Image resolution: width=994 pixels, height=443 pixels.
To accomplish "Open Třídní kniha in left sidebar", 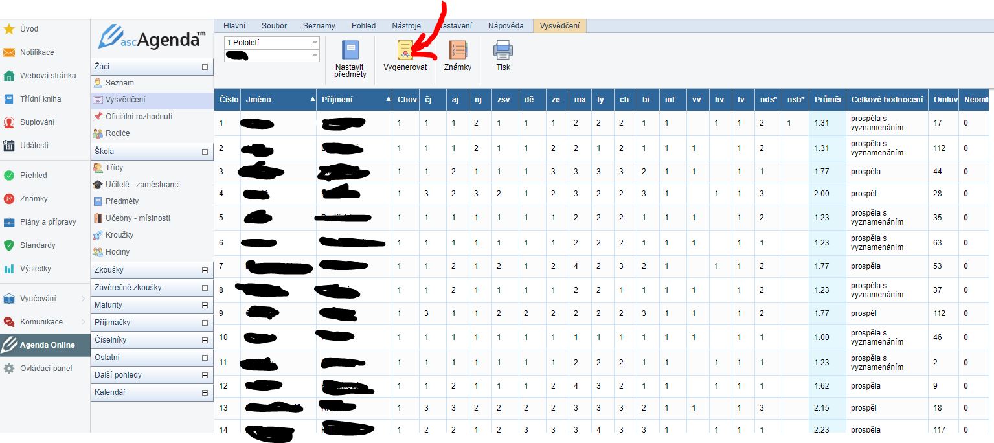I will pos(40,99).
